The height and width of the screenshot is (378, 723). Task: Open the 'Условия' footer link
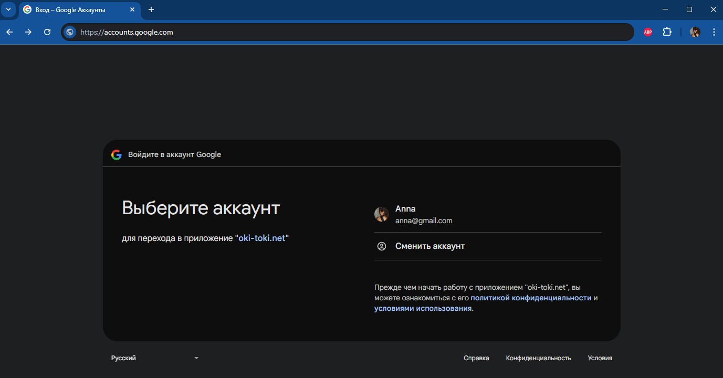[600, 358]
